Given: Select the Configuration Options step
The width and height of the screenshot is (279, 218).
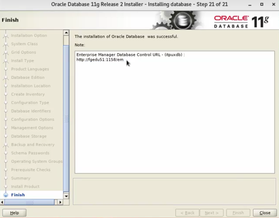Looking at the screenshot, I should point(32,119).
